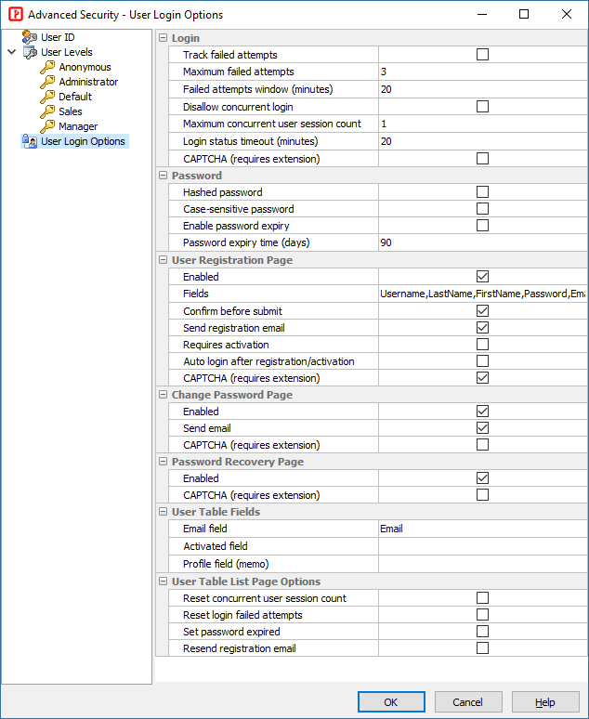
Task: Enable Disallow concurrent login checkbox
Action: click(x=482, y=107)
